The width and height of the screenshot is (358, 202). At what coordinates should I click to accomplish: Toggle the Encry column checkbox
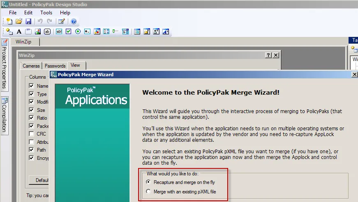coord(31,158)
